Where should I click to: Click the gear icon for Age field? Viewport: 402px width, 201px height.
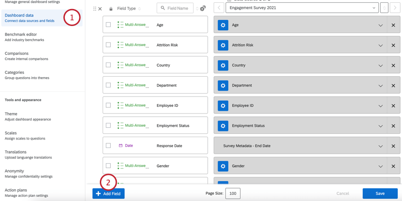pos(223,25)
